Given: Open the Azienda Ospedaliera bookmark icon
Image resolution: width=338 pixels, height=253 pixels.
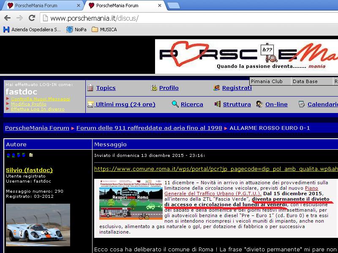Looking at the screenshot, I should [6, 30].
